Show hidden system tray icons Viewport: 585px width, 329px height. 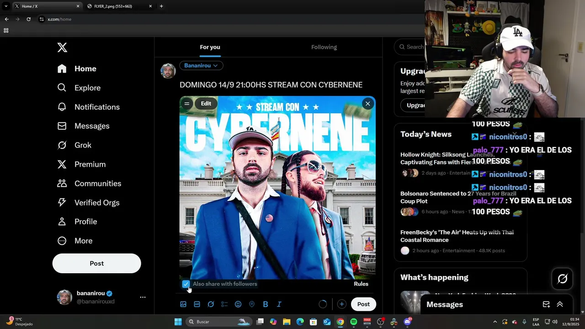coord(495,322)
